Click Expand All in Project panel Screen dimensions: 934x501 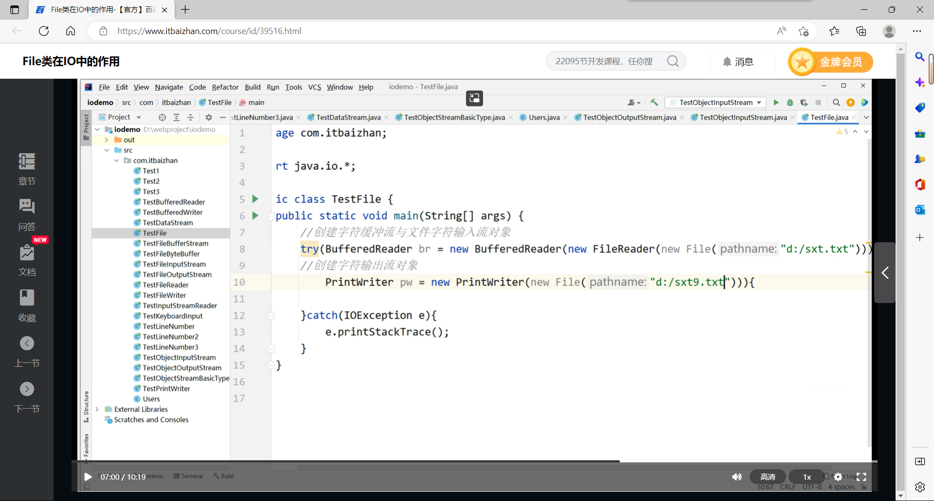[177, 117]
